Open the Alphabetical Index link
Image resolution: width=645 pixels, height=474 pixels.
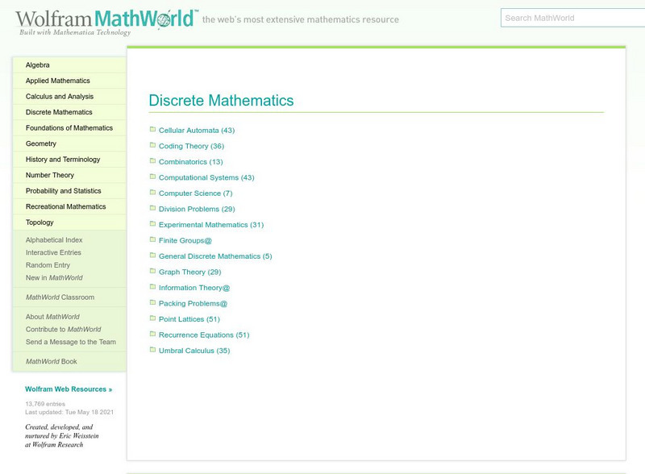pyautogui.click(x=54, y=240)
